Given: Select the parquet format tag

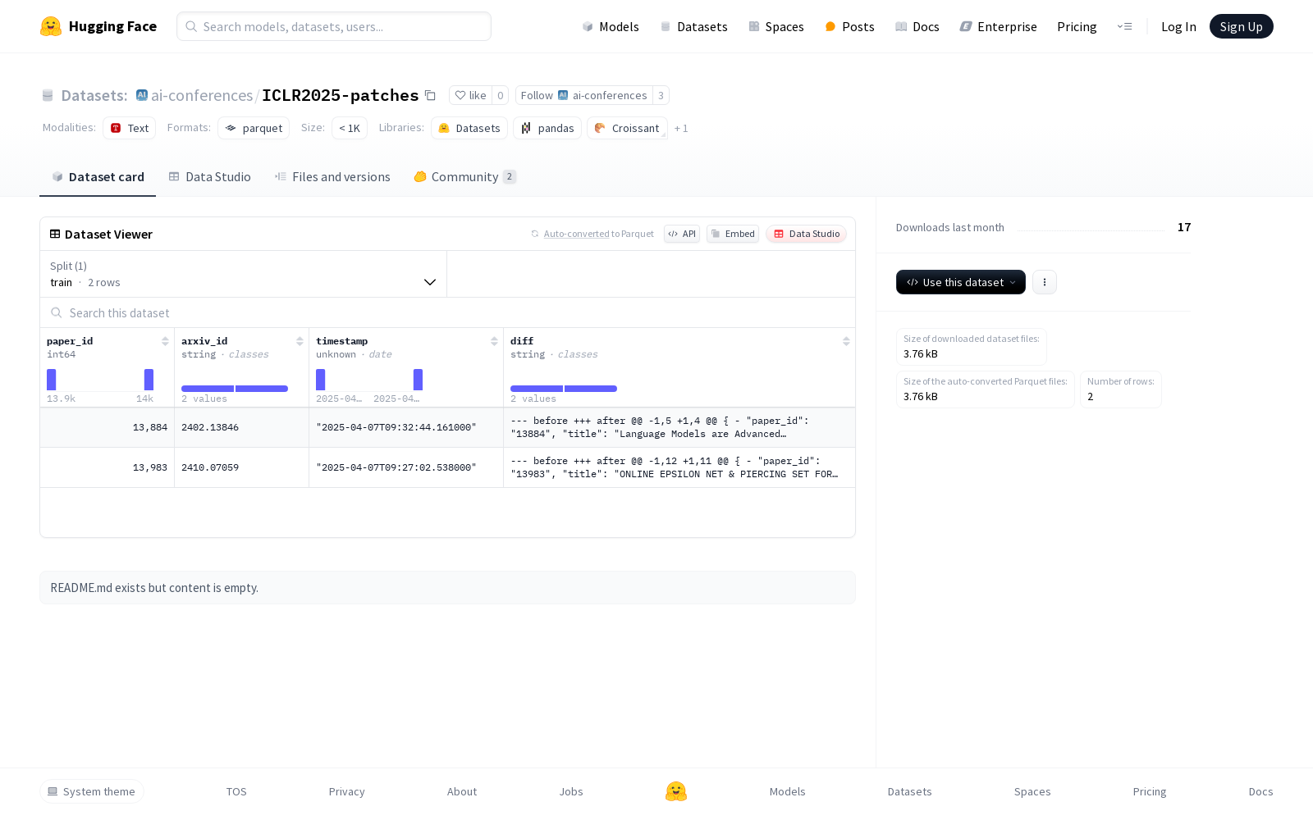Looking at the screenshot, I should (x=254, y=128).
